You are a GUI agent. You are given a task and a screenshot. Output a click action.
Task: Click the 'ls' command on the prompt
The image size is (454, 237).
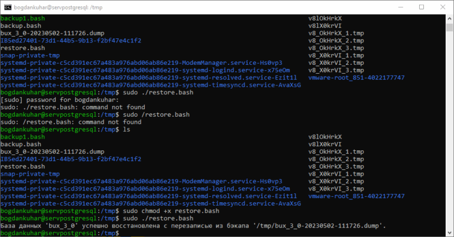[125, 130]
